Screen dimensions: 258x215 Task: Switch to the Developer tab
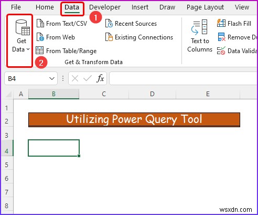point(105,7)
